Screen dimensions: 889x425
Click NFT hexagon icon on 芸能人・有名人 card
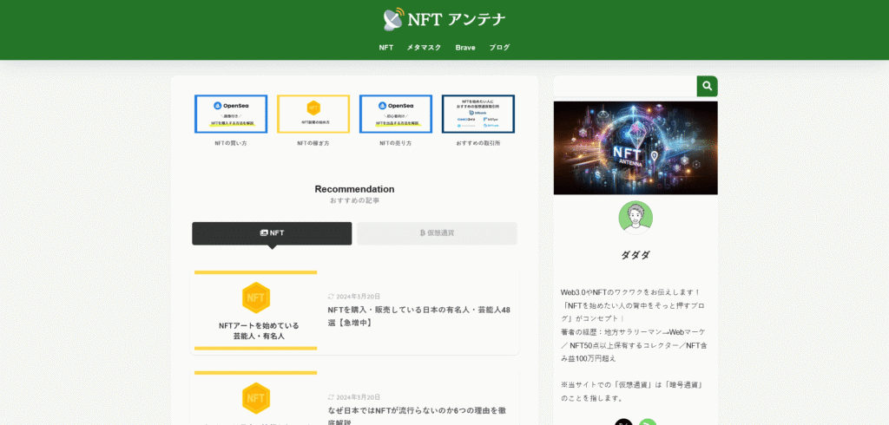pyautogui.click(x=256, y=297)
